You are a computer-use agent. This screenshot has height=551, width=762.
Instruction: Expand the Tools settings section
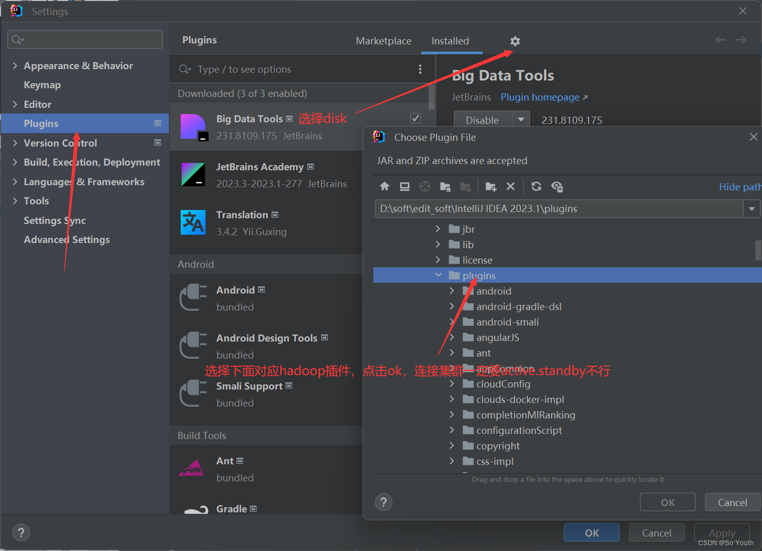15,201
